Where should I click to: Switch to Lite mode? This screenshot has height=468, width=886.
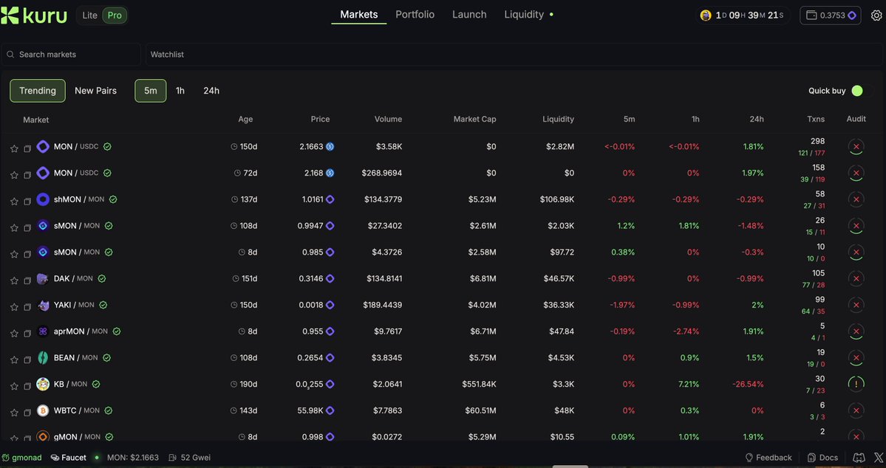[x=90, y=16]
